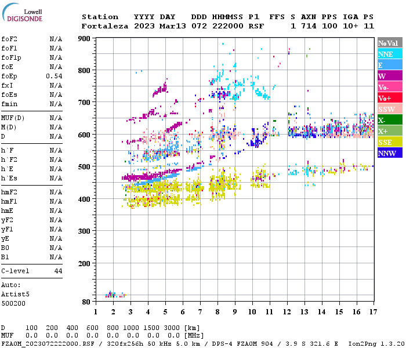Click the FZA0M_2023072222000.RSF file name
The width and height of the screenshot is (406, 348).
(x=48, y=344)
